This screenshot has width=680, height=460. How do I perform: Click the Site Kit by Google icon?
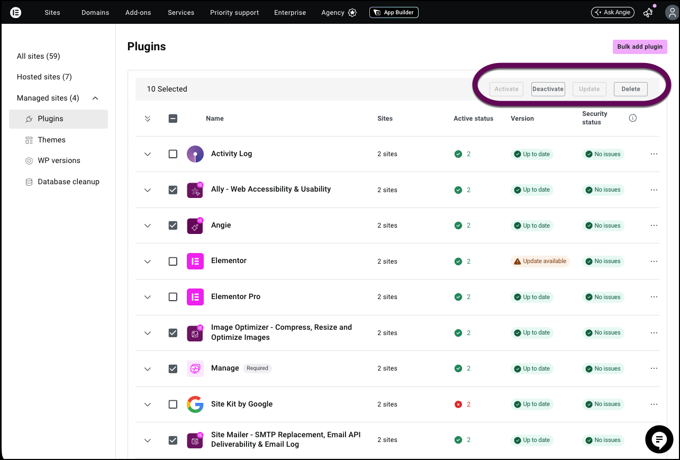coord(195,404)
